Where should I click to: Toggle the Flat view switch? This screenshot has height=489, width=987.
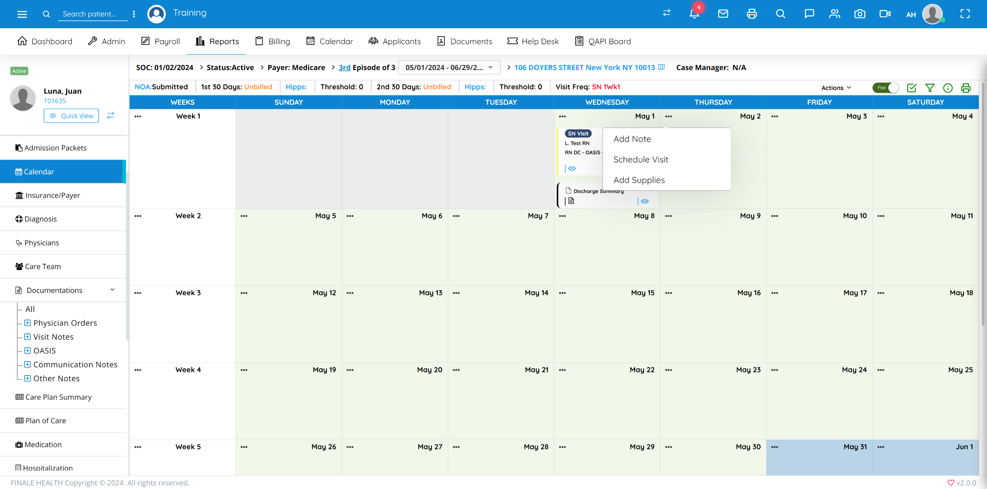coord(886,88)
